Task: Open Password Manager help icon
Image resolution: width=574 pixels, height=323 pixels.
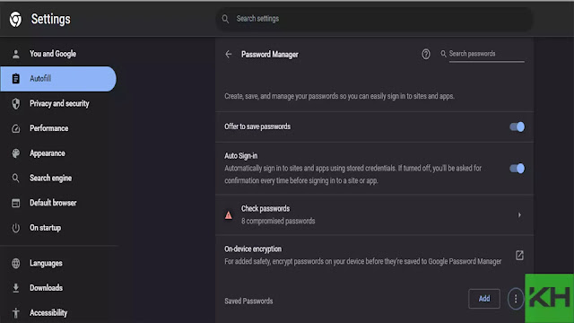Action: [425, 54]
